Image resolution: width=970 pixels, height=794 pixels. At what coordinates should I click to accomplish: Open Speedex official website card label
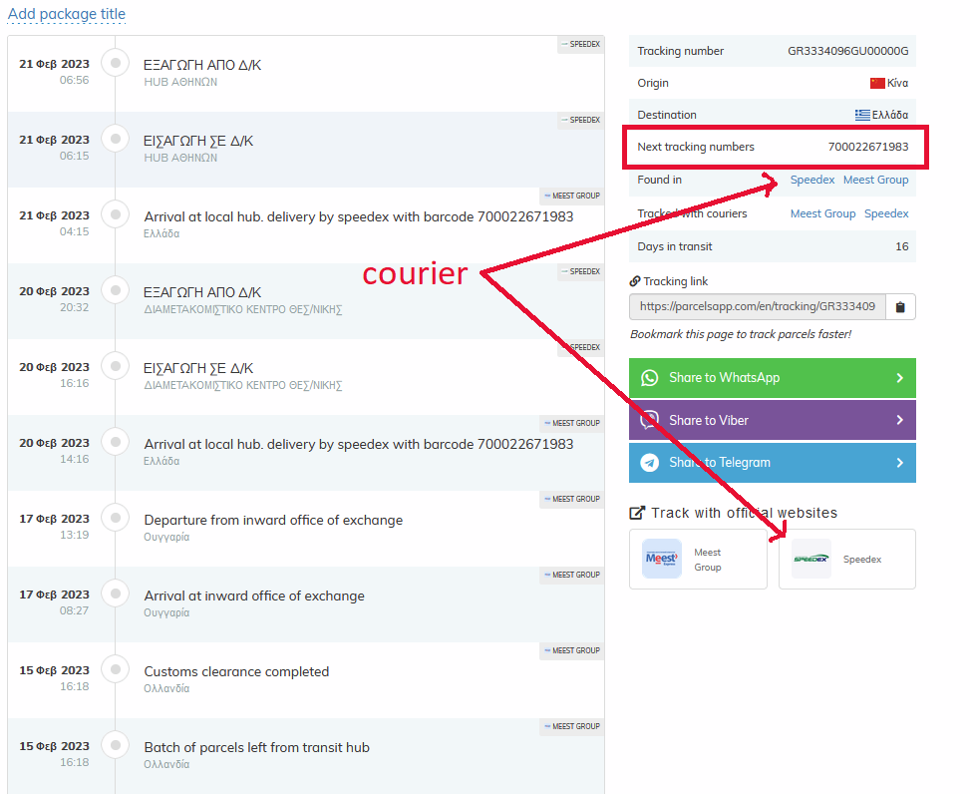click(x=861, y=560)
